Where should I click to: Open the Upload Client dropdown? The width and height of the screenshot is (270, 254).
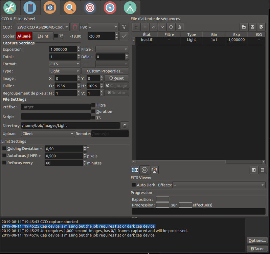[x=48, y=134]
